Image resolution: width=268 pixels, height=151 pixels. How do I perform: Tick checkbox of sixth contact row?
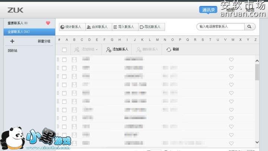(x=64, y=101)
